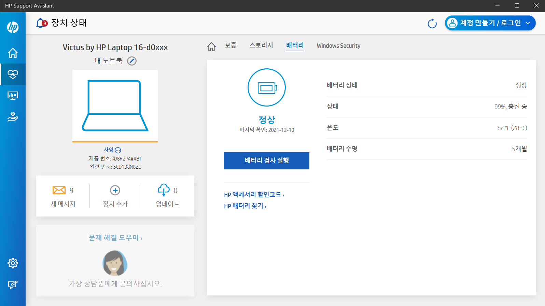Click the 장치 추가 plus icon
The height and width of the screenshot is (306, 545).
(x=115, y=190)
